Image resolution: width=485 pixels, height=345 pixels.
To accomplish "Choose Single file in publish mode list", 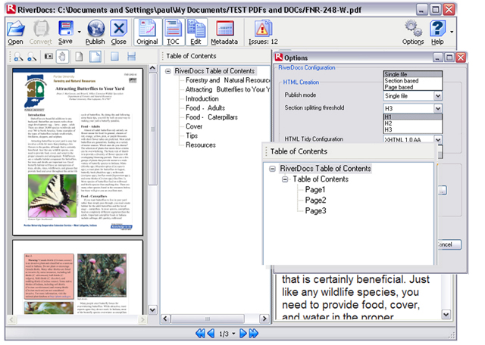I will [x=413, y=74].
